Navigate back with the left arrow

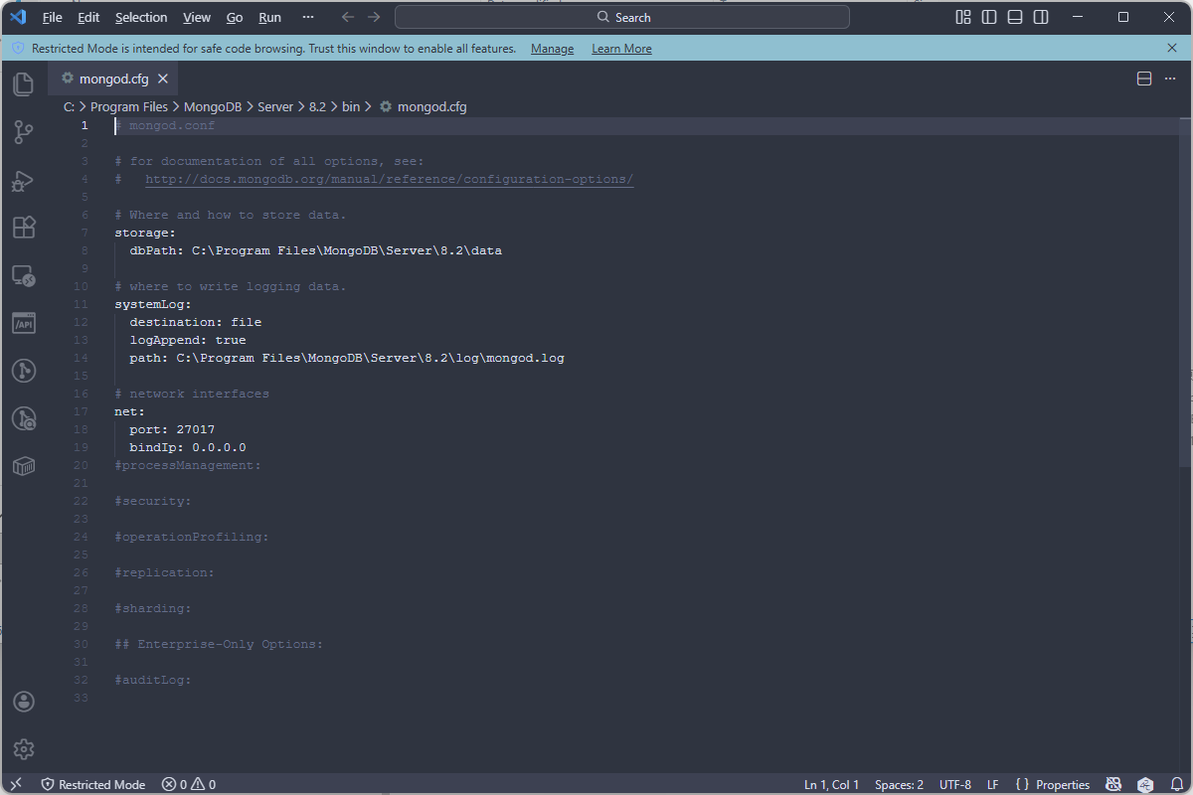(x=347, y=17)
